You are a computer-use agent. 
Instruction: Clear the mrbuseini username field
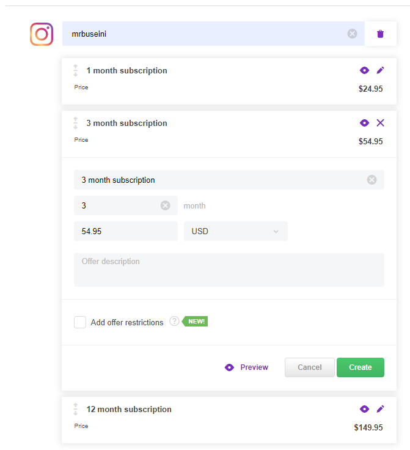point(352,34)
